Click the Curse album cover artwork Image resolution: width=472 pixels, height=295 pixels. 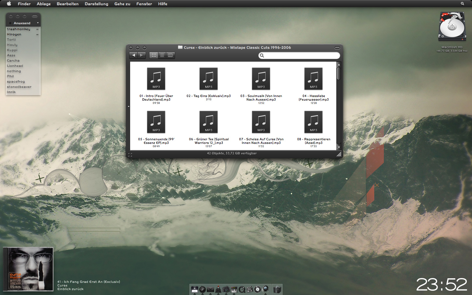point(28,269)
